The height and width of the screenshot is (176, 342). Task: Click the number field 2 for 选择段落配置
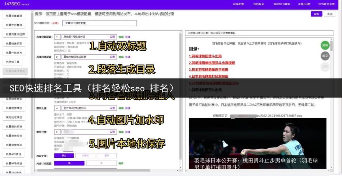[x=57, y=57]
